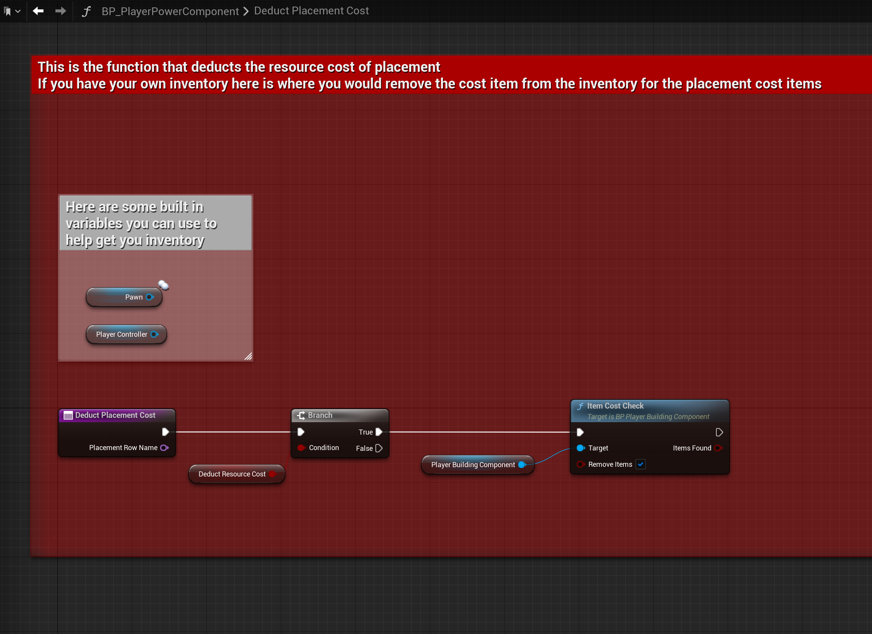
Task: Click the Branch Condition input pin
Action: (x=301, y=448)
